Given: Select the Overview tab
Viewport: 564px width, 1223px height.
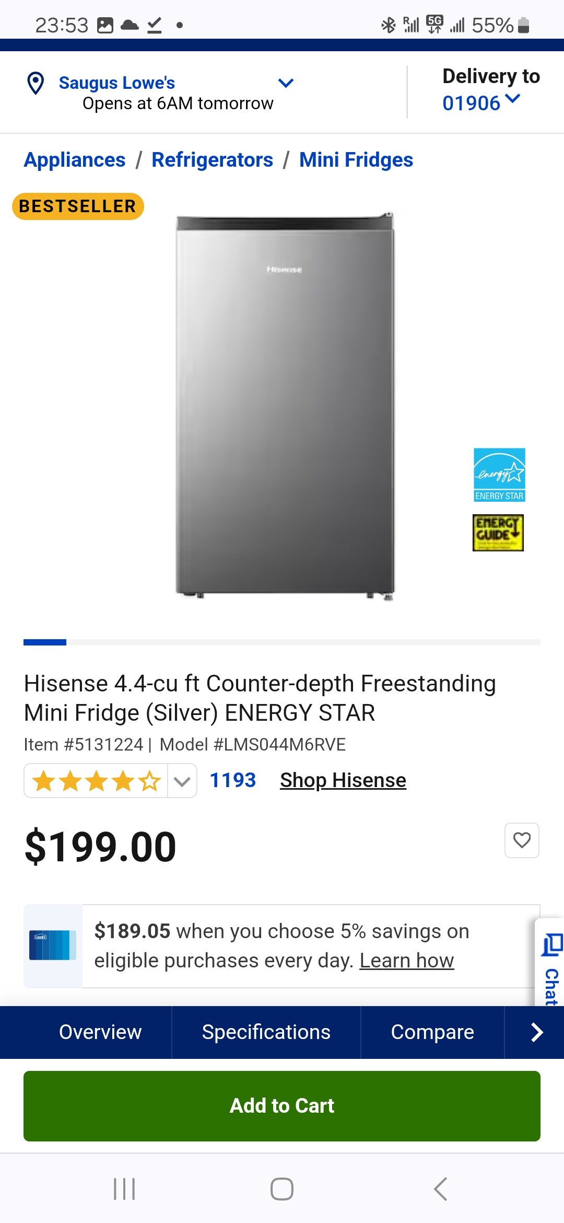Looking at the screenshot, I should pyautogui.click(x=100, y=1032).
